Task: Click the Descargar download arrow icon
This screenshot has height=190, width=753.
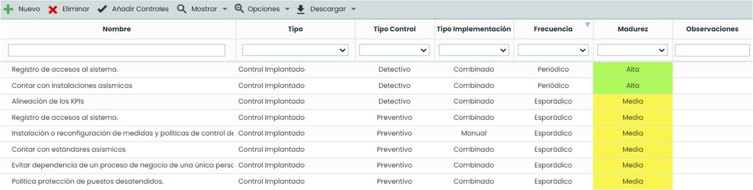Action: (x=301, y=9)
